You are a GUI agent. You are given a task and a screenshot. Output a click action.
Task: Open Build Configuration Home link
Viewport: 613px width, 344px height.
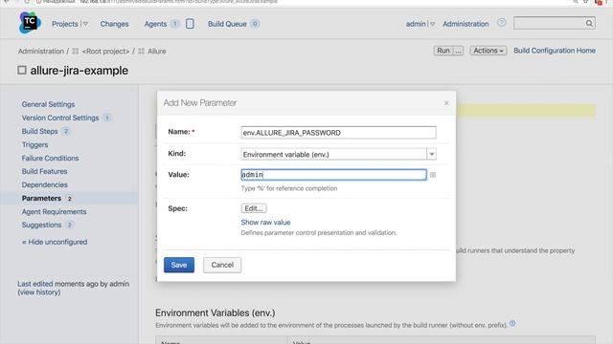pos(555,51)
